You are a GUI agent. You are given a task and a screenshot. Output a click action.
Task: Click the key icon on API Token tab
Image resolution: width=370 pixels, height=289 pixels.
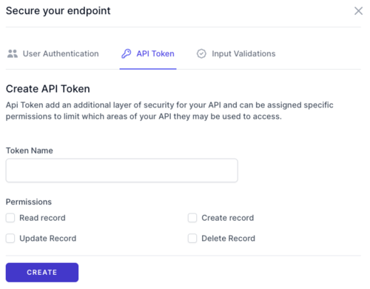pos(127,53)
